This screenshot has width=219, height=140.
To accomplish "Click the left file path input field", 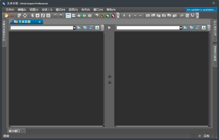I will click(42, 28).
